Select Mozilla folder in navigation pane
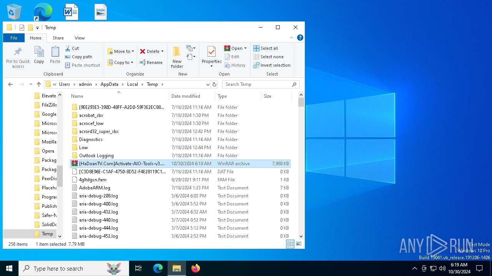Screen dimensions: 492x276 click(45, 142)
